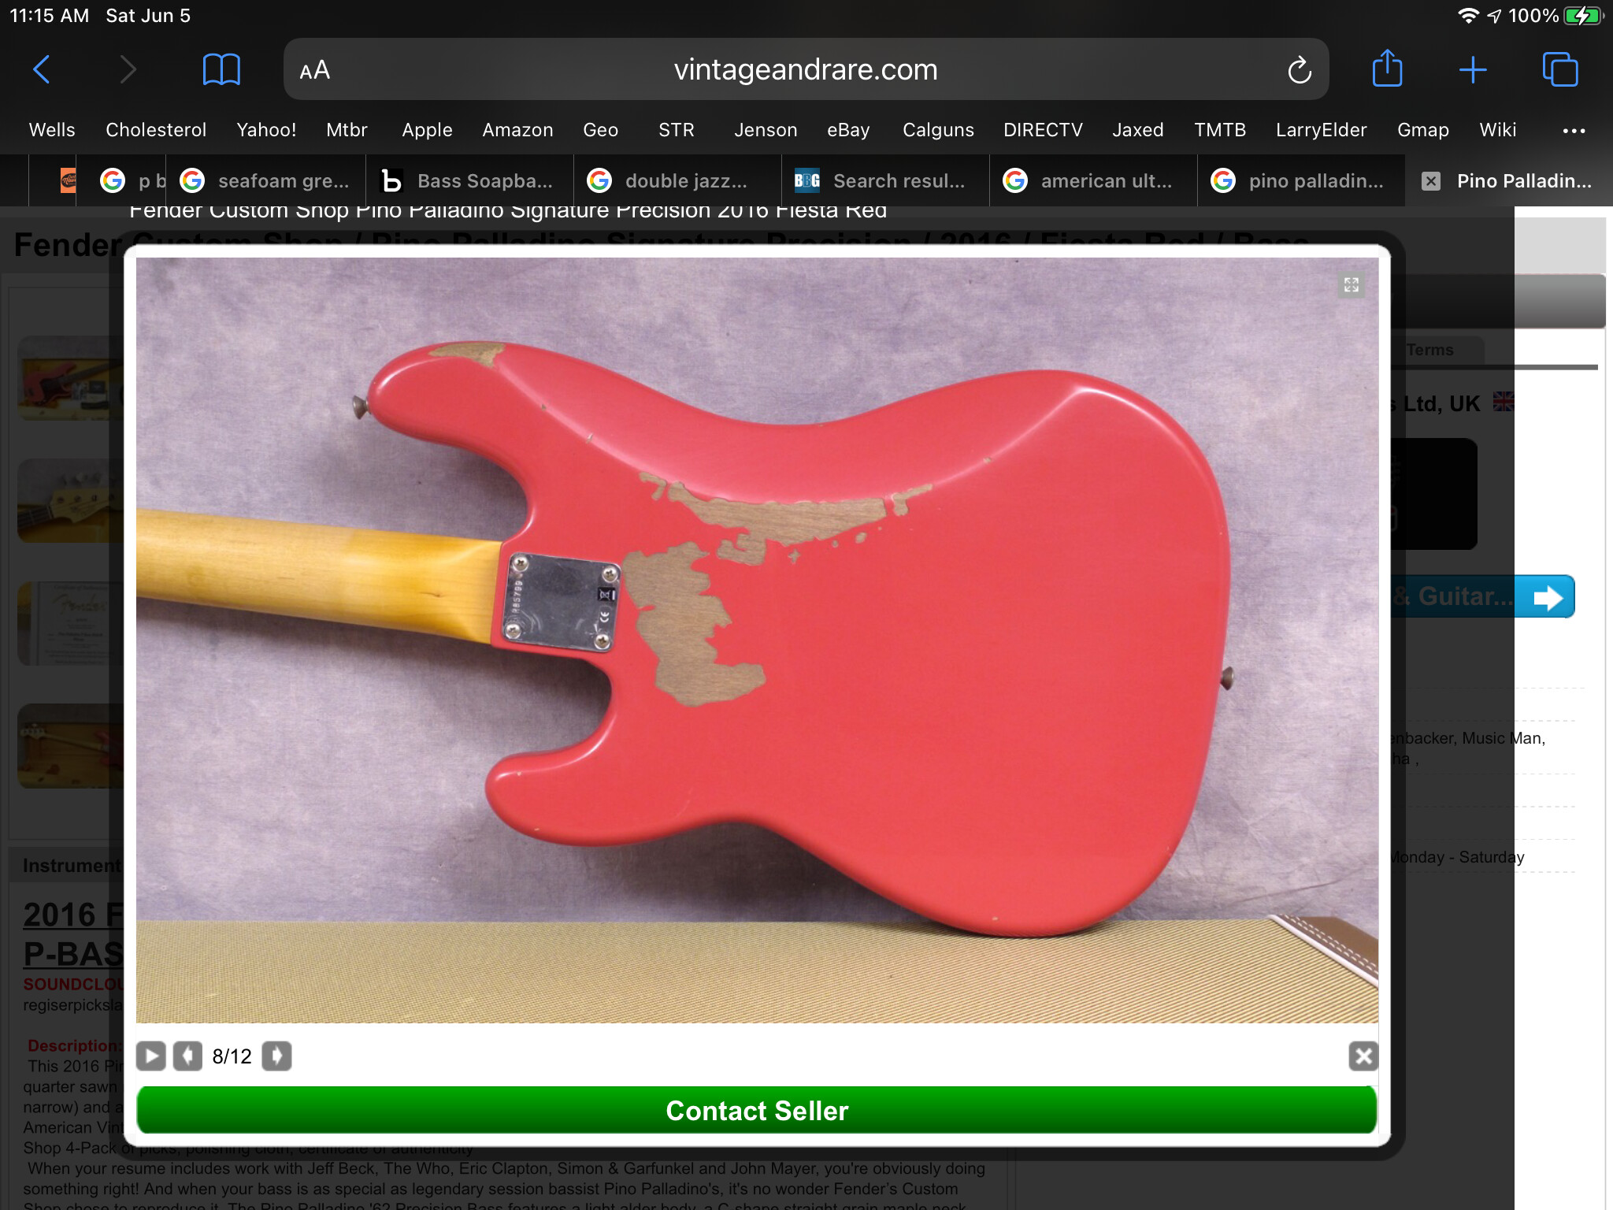Screen dimensions: 1613x1210
Task: Expand the photo to fullscreen icon
Action: [x=1352, y=285]
